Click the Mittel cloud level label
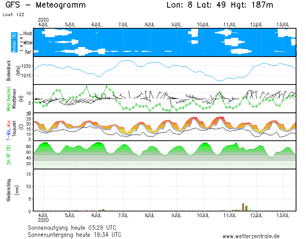The width and height of the screenshot is (306, 239). click(x=28, y=43)
